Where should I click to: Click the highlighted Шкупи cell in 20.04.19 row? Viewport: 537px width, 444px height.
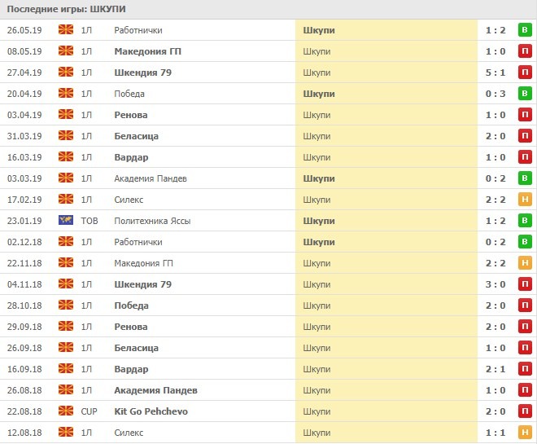pos(319,94)
